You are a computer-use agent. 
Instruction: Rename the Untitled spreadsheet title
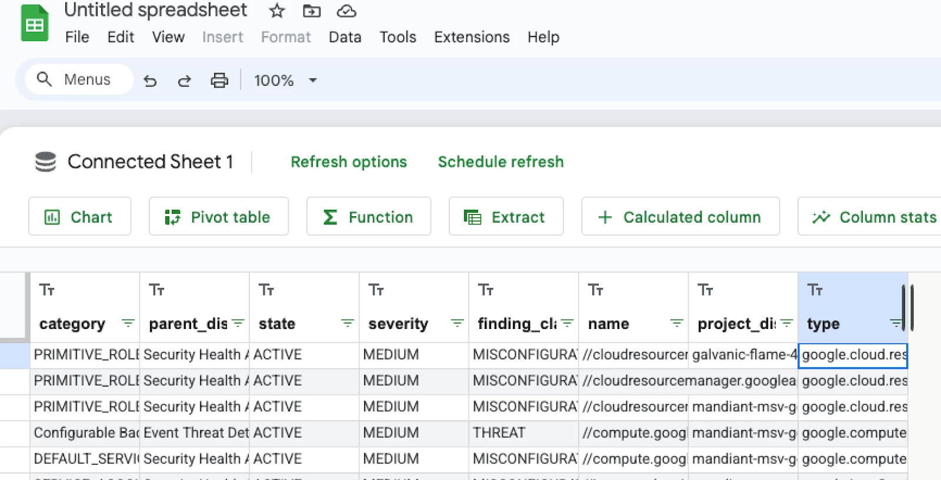[x=156, y=10]
